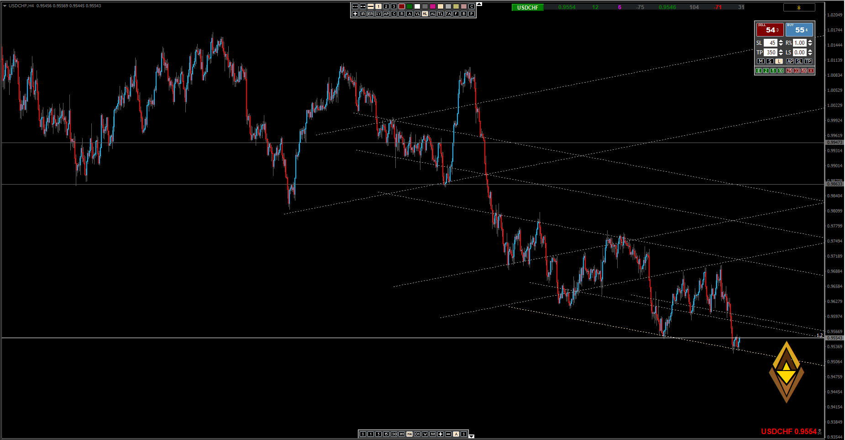Image resolution: width=845 pixels, height=440 pixels.
Task: Toggle the S mode between M and L
Action: [770, 61]
